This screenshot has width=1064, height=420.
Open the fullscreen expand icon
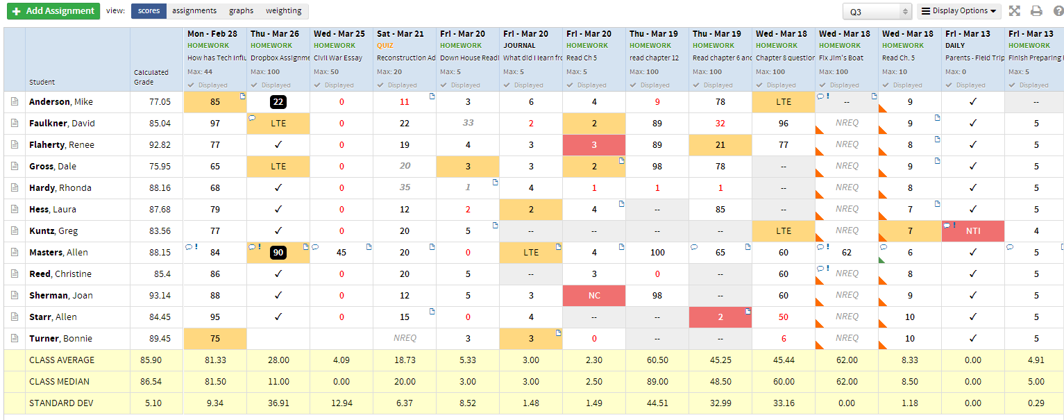click(1013, 10)
